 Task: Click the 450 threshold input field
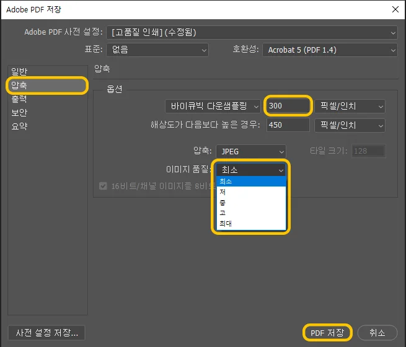coord(288,125)
